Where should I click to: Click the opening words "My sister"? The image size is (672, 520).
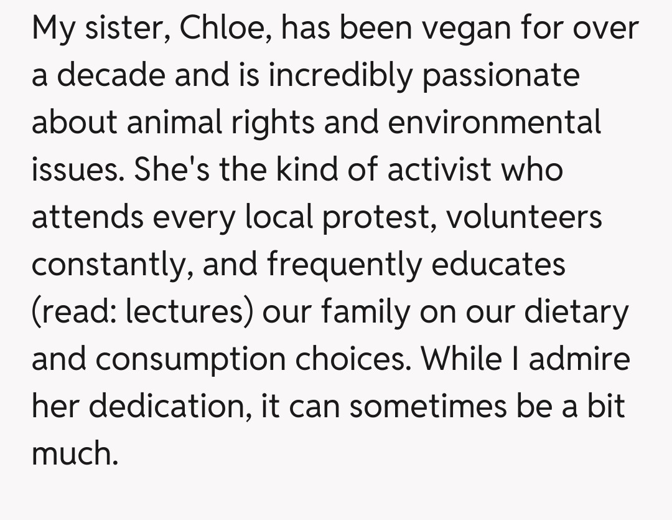[100, 29]
